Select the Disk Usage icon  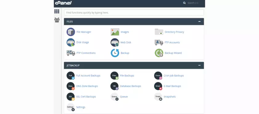click(x=71, y=43)
